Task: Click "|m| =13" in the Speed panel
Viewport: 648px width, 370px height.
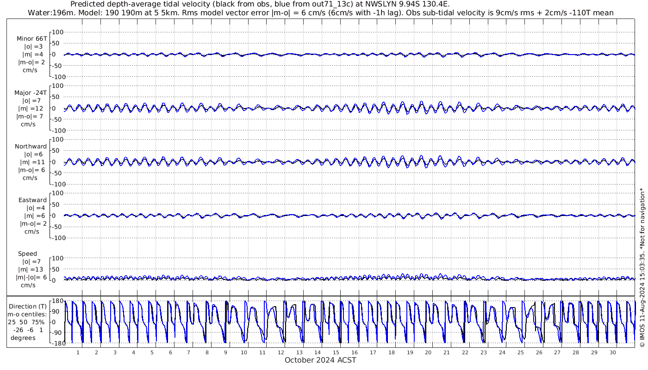Action: (x=31, y=269)
